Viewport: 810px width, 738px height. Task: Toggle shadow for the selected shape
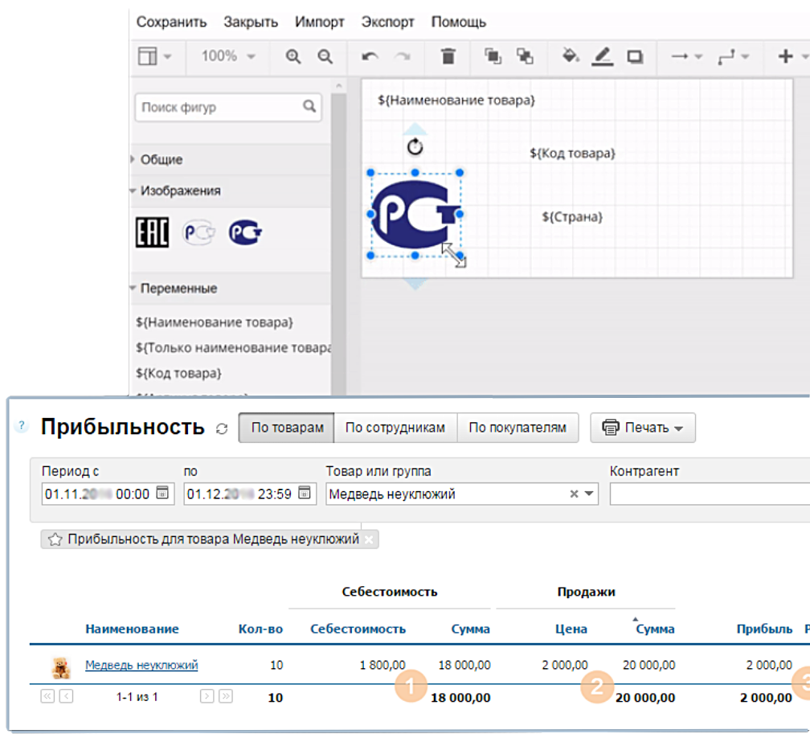click(635, 55)
